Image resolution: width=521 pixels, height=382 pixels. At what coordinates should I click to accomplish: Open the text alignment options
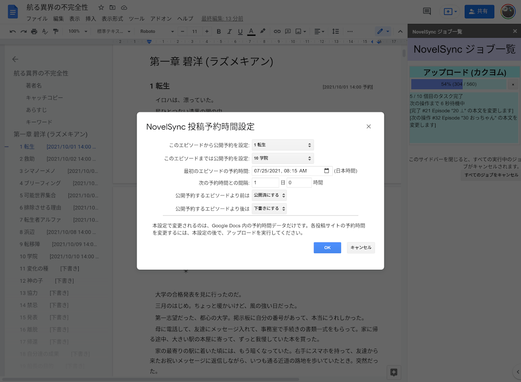pyautogui.click(x=319, y=32)
